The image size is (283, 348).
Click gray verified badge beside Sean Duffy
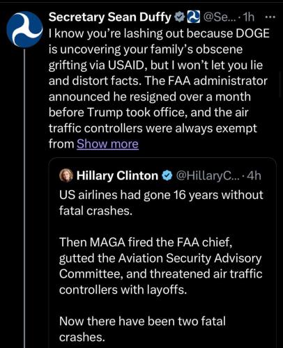click(180, 17)
